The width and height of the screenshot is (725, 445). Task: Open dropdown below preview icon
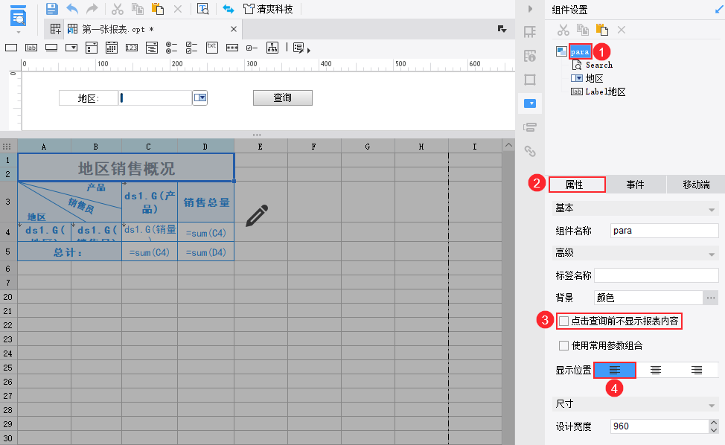pyautogui.click(x=19, y=32)
